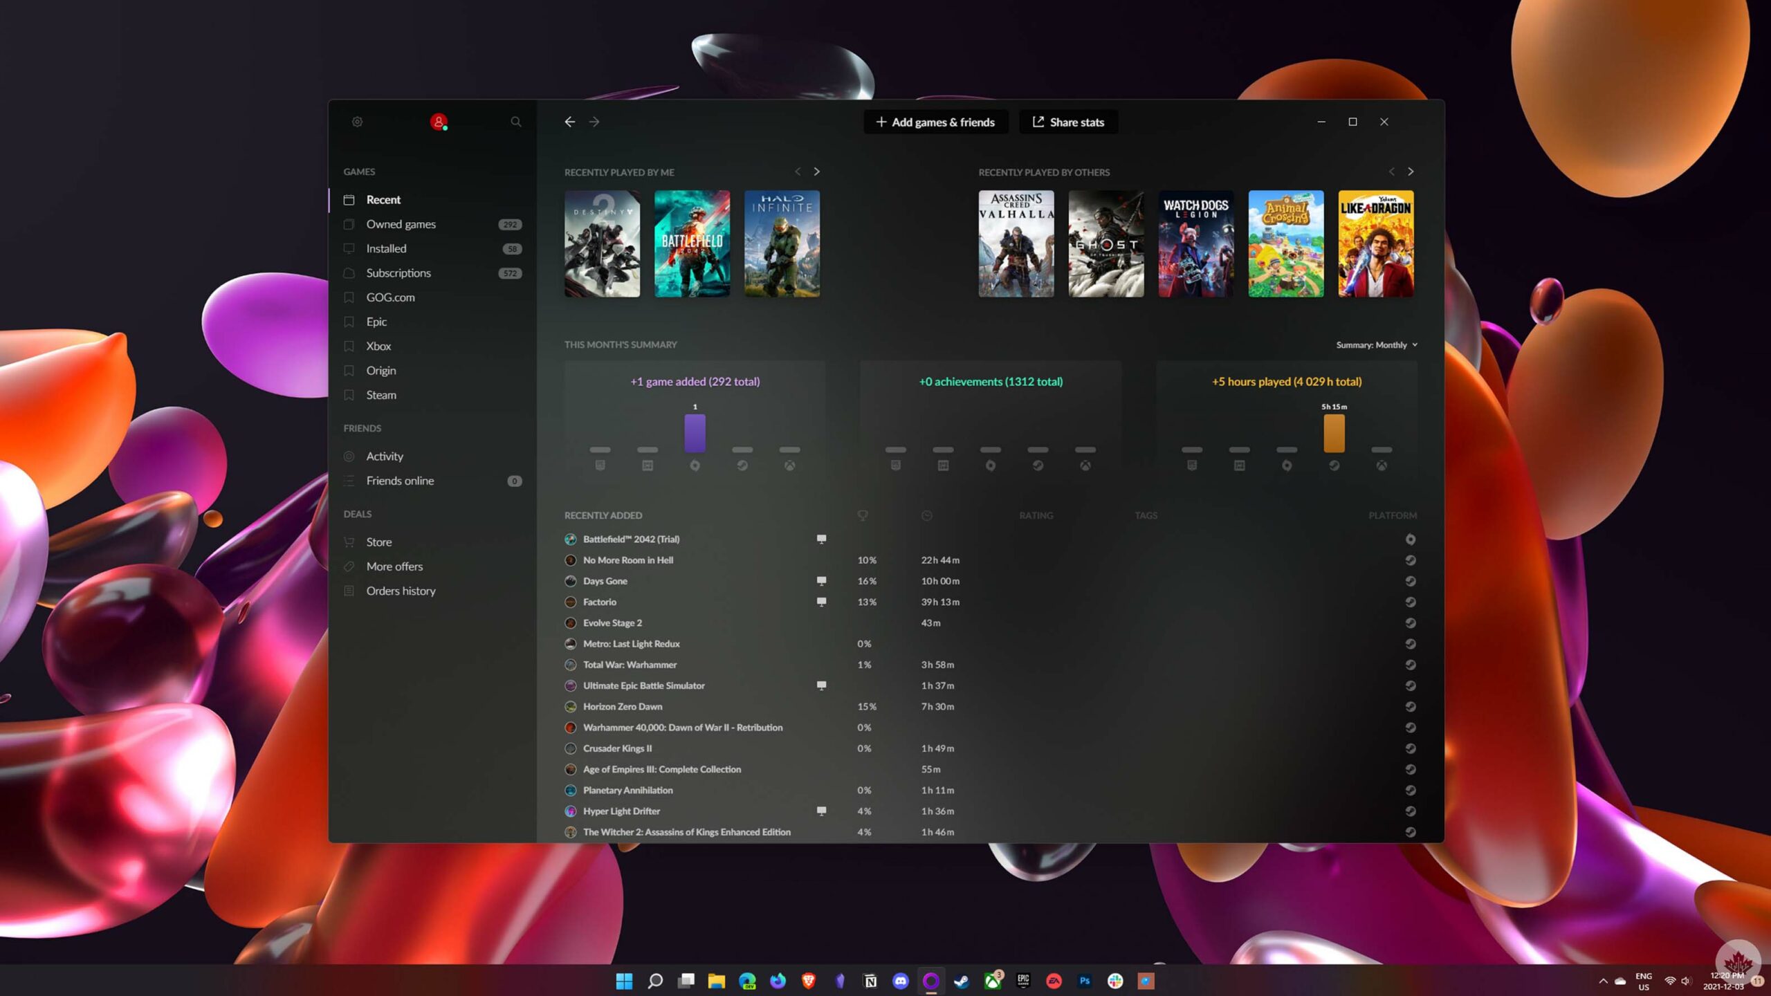Select Owned games in the sidebar
Image resolution: width=1771 pixels, height=996 pixels.
pyautogui.click(x=401, y=224)
